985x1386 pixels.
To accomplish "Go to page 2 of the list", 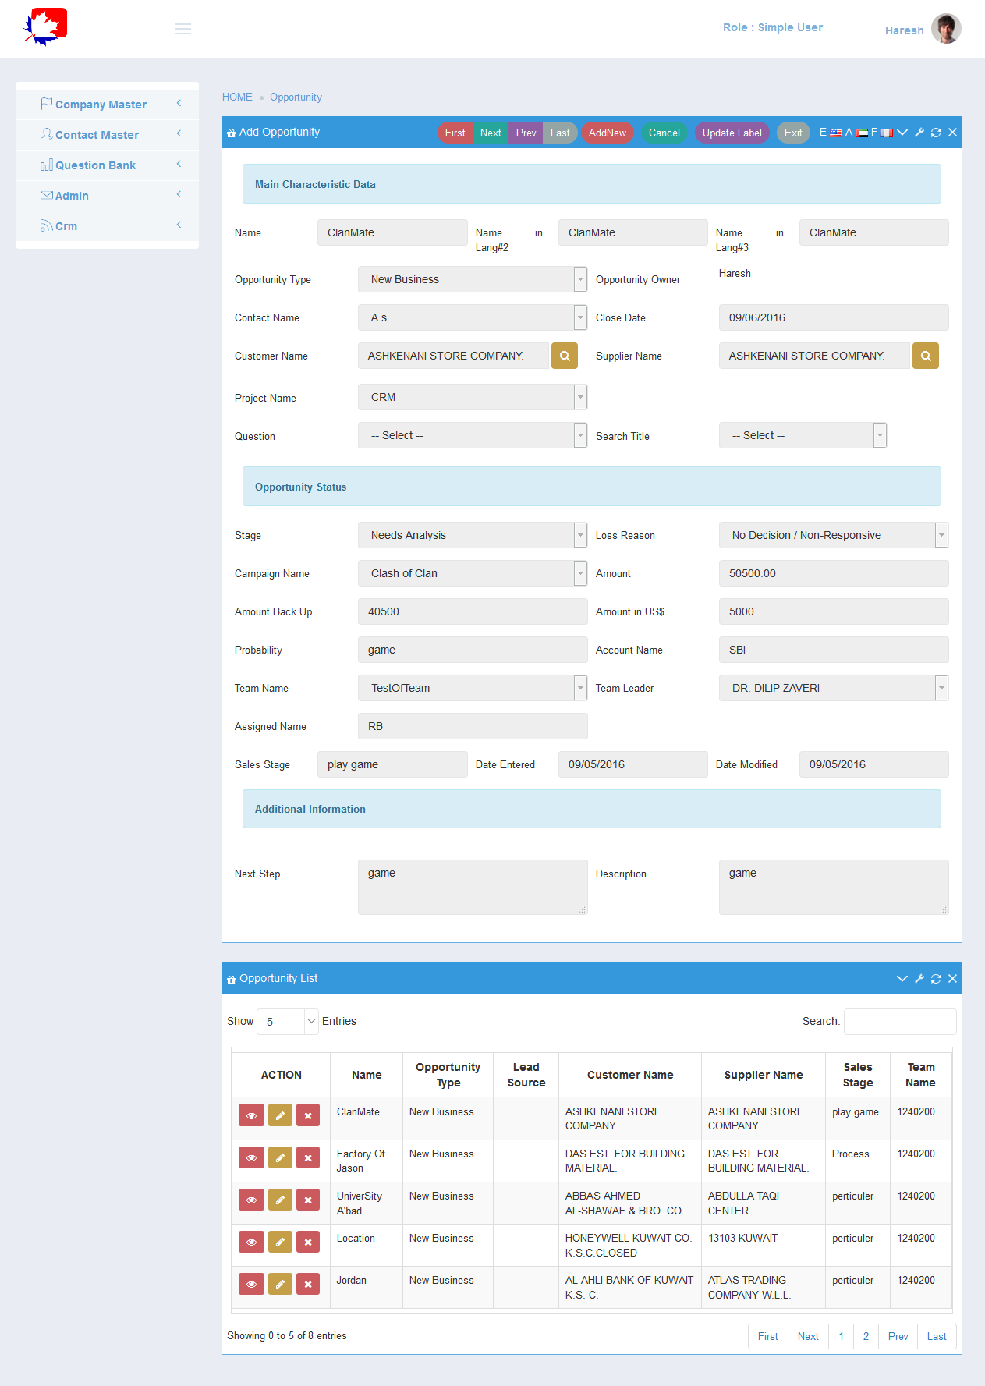I will click(866, 1336).
